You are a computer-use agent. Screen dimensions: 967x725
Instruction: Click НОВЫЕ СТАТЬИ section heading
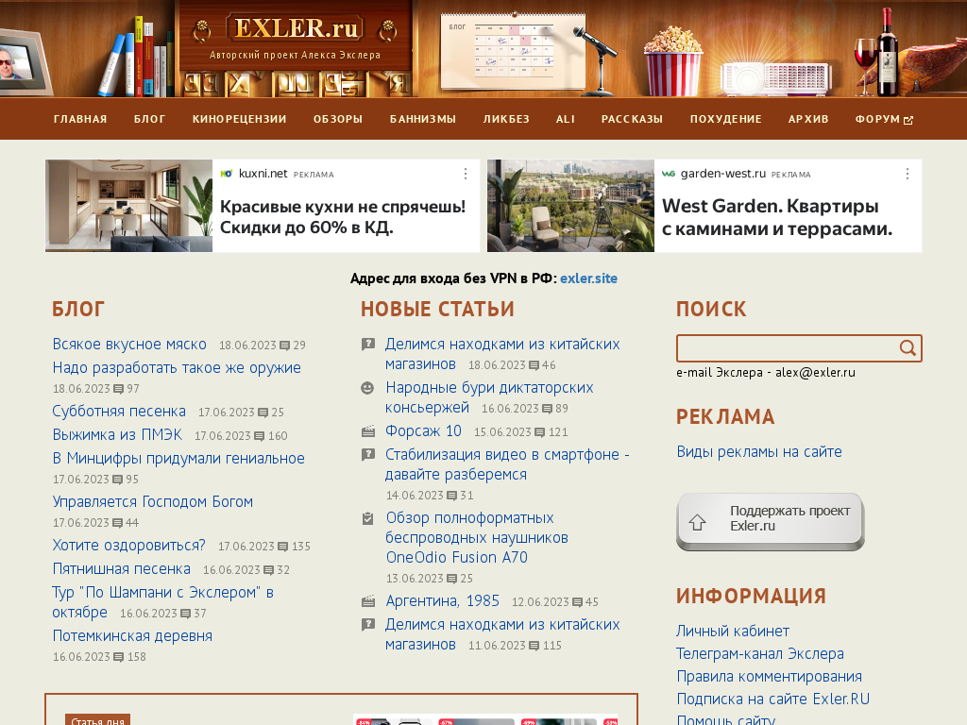(437, 309)
